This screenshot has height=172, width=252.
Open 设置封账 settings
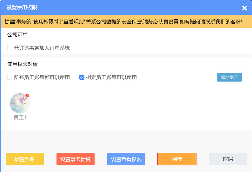pos(25,159)
